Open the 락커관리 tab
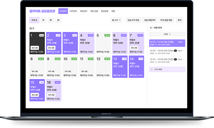The width and height of the screenshot is (214, 128). [74, 11]
